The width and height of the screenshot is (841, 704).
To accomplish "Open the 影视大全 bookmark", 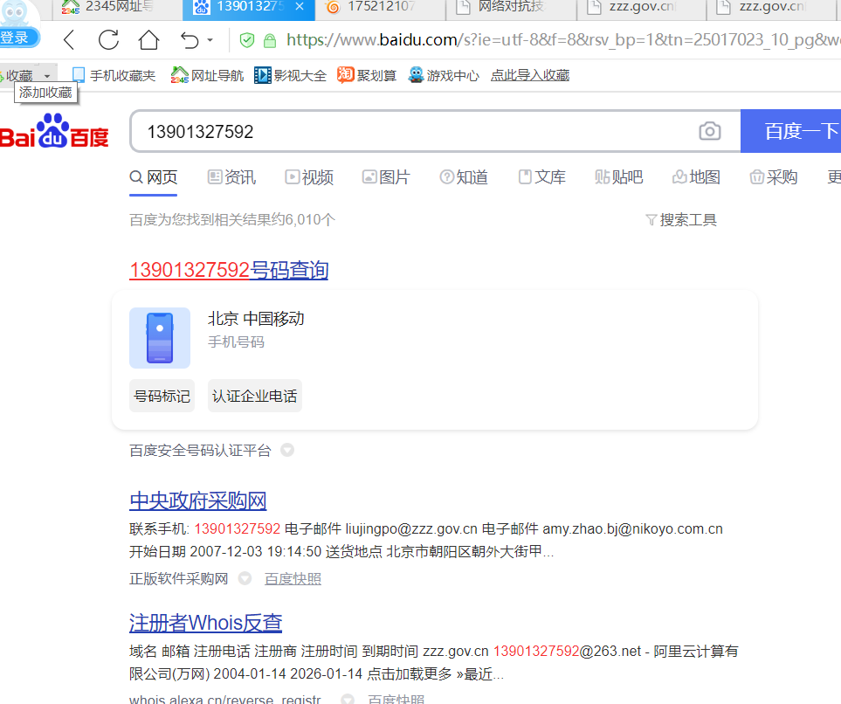I will coord(290,76).
